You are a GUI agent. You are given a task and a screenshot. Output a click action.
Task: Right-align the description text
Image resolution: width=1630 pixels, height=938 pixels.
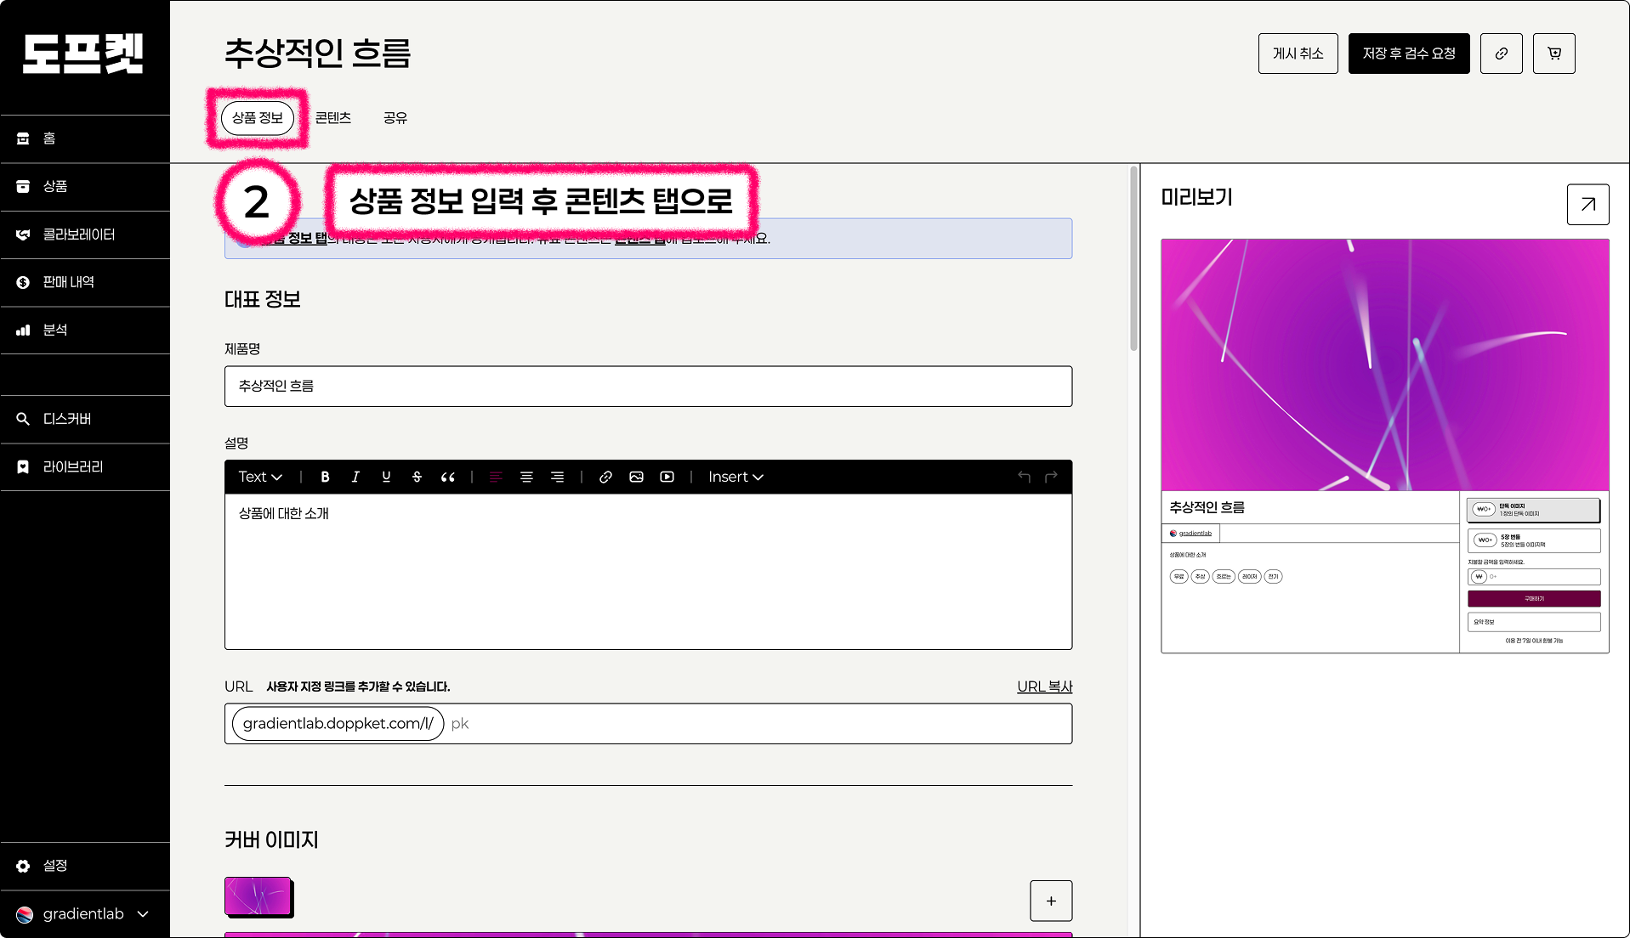click(x=557, y=477)
